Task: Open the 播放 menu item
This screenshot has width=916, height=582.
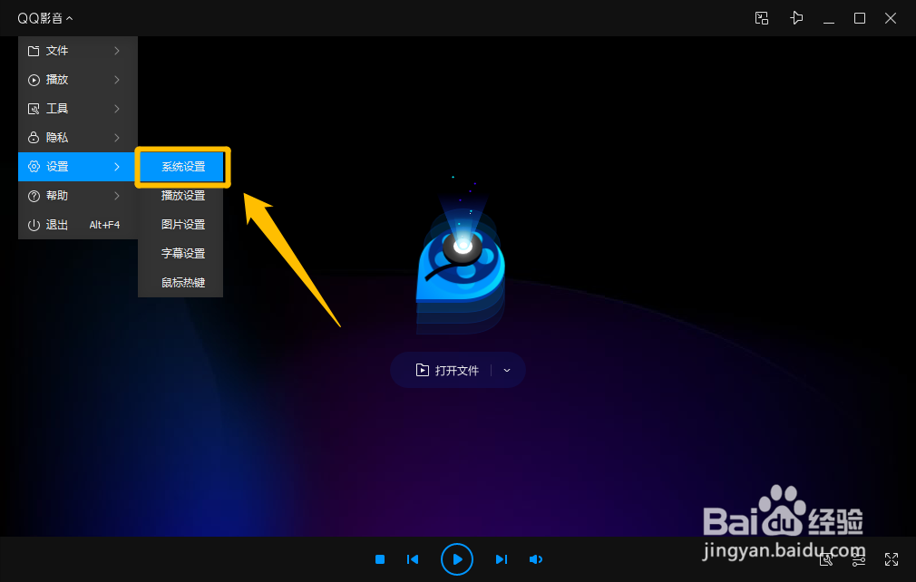Action: (78, 80)
